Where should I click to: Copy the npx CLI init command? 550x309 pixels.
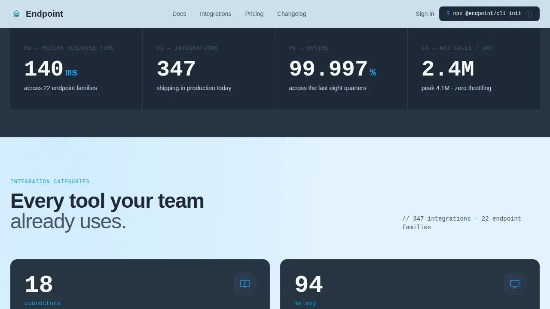point(529,14)
